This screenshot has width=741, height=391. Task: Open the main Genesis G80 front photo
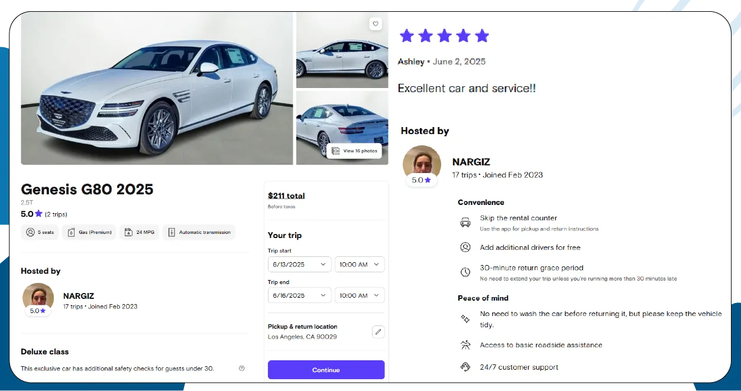157,89
